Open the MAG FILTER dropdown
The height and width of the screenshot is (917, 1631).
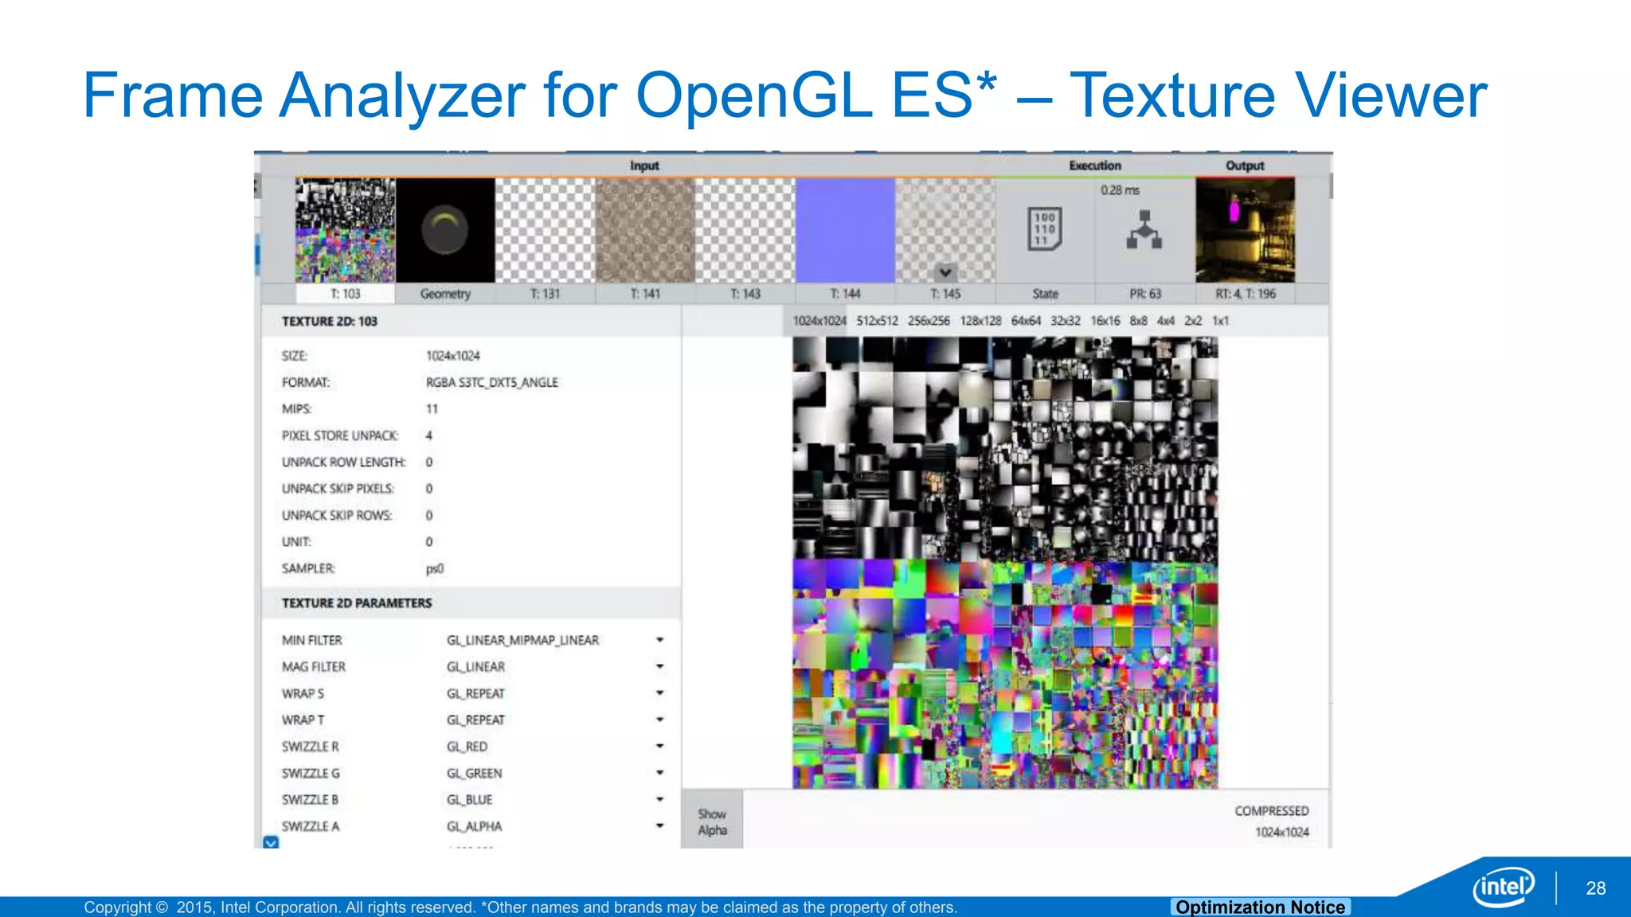click(659, 666)
